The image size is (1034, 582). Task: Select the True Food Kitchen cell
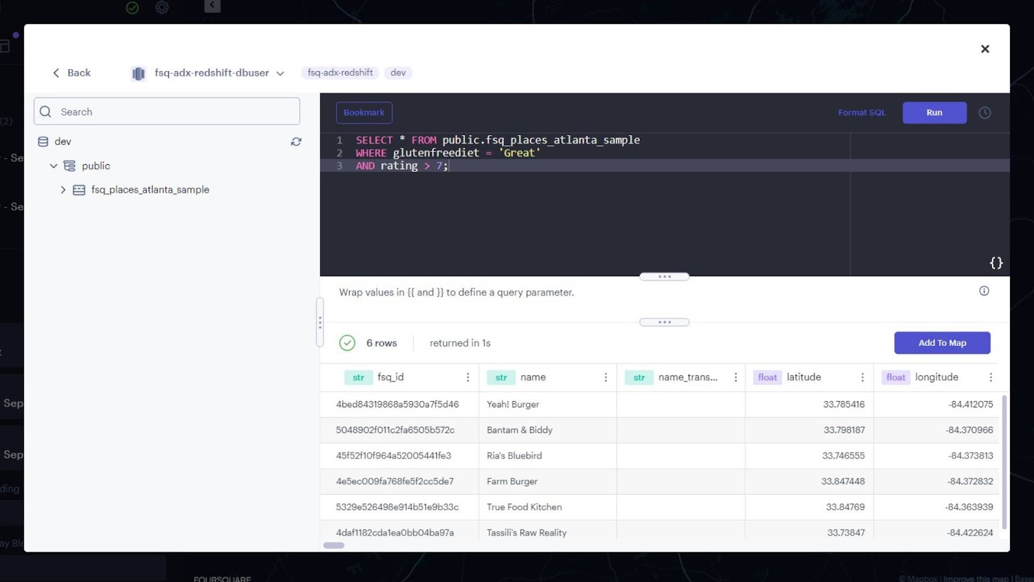click(x=547, y=508)
